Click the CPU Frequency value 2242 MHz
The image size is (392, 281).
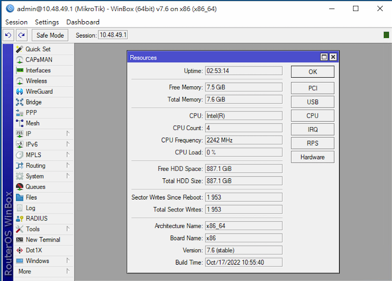coord(244,140)
